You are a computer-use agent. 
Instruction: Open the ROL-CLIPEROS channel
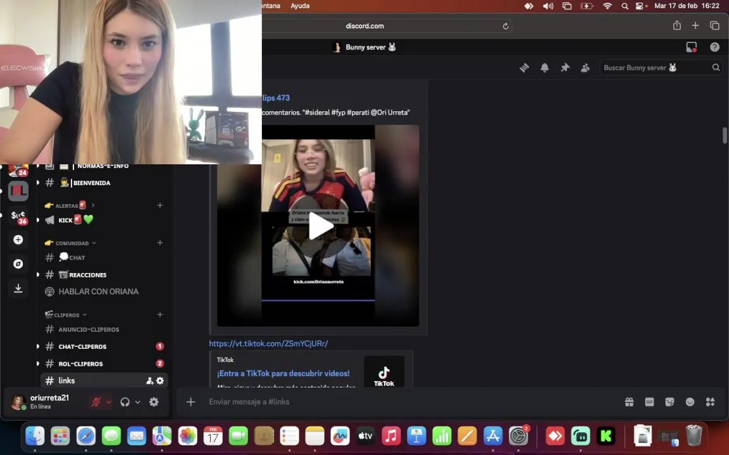pos(104,363)
